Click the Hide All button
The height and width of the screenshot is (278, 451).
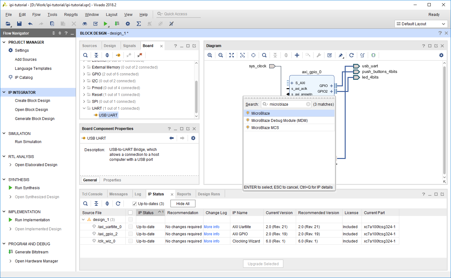click(183, 204)
